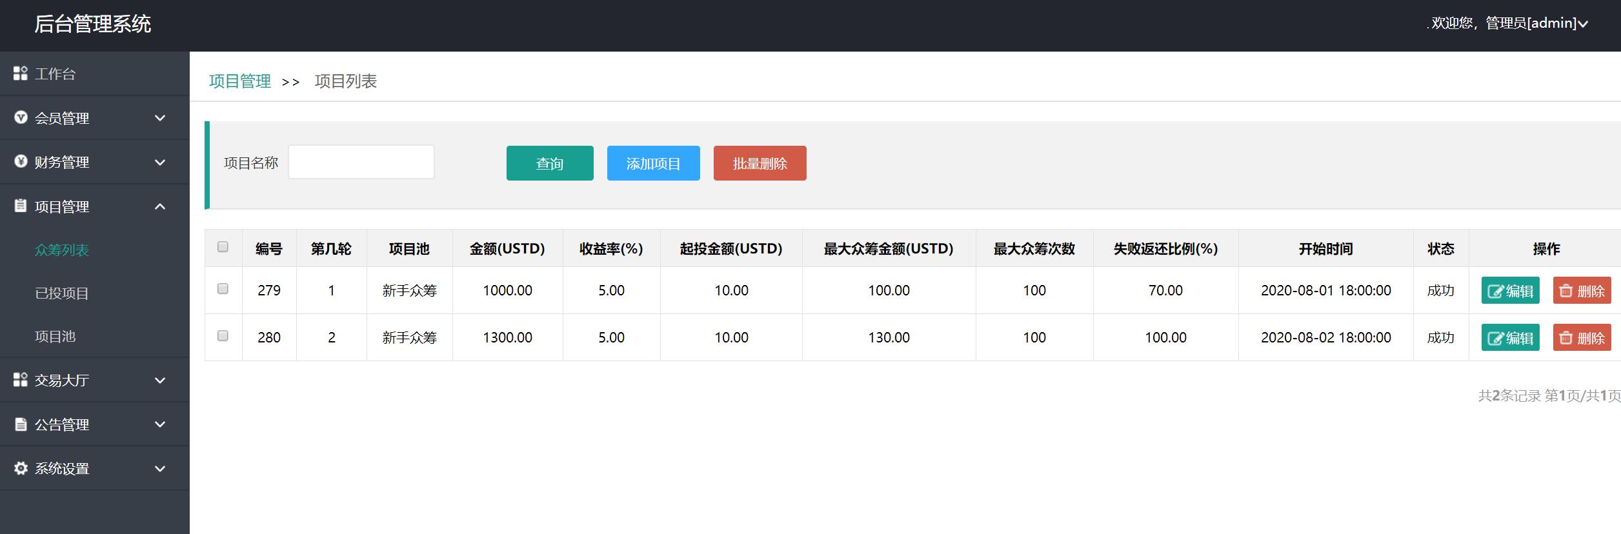Check the checkbox for row 280
The height and width of the screenshot is (534, 1621).
(x=223, y=336)
